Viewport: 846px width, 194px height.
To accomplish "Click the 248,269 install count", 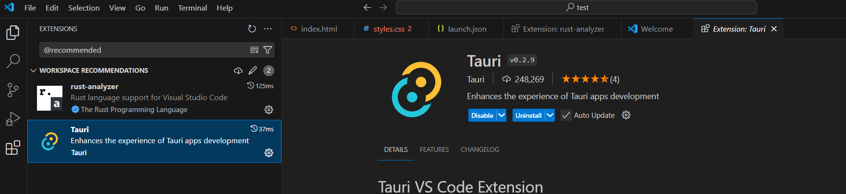I will tap(523, 80).
